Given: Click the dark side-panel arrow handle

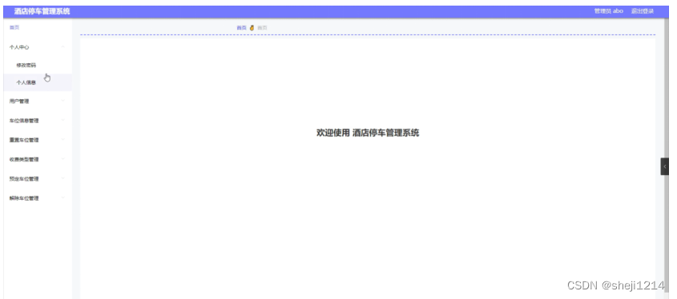Looking at the screenshot, I should (664, 166).
